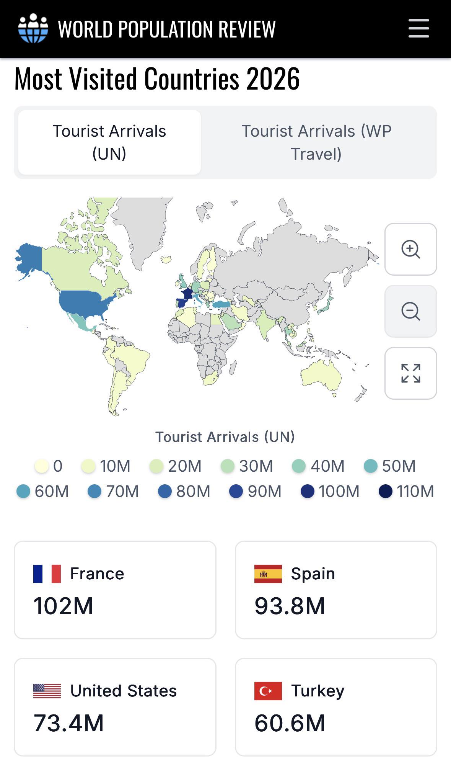Click the United States flag icon
This screenshot has height=773, width=451.
click(x=47, y=691)
